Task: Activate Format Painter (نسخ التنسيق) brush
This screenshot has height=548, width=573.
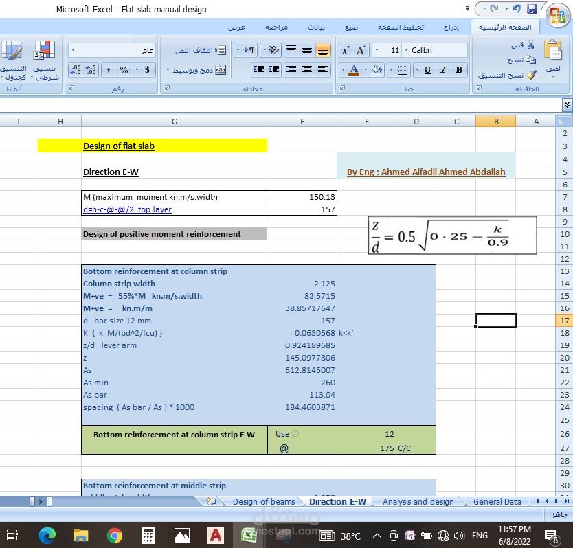Action: pos(531,75)
